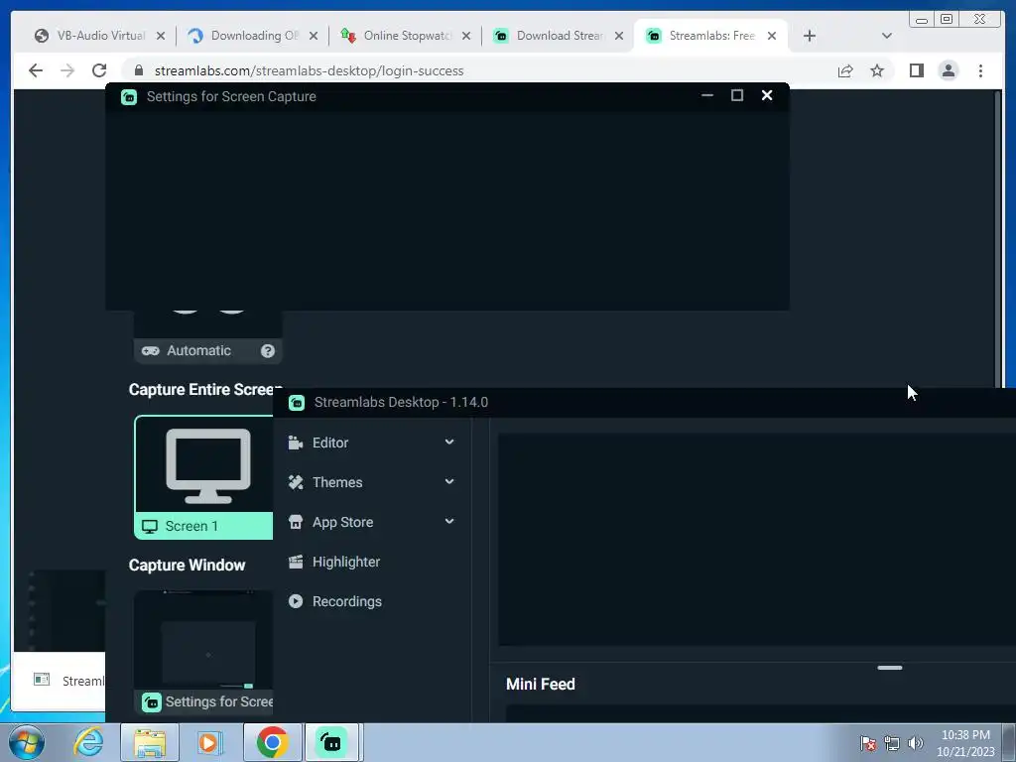
Task: Close the Downloading OBS tab
Action: (314, 36)
